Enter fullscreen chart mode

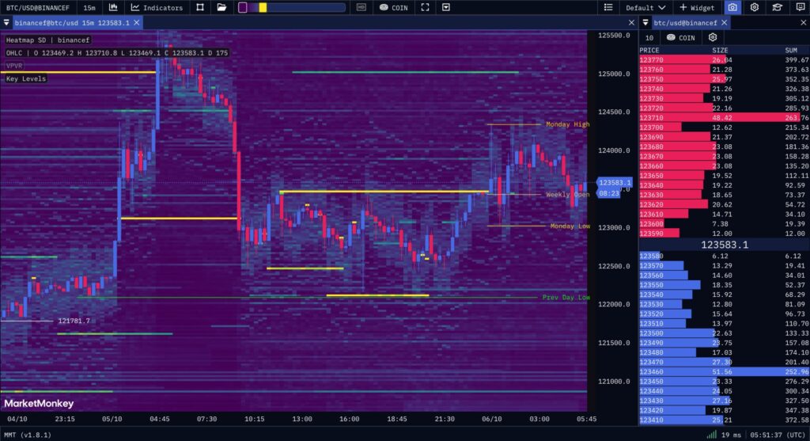pyautogui.click(x=425, y=7)
